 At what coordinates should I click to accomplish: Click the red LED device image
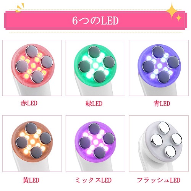click(32, 68)
